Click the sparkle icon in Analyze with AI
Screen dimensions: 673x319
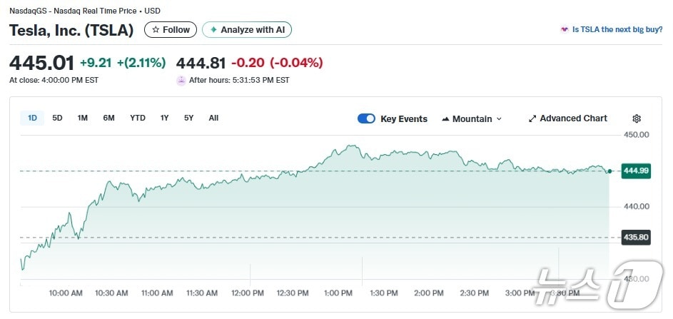click(213, 30)
